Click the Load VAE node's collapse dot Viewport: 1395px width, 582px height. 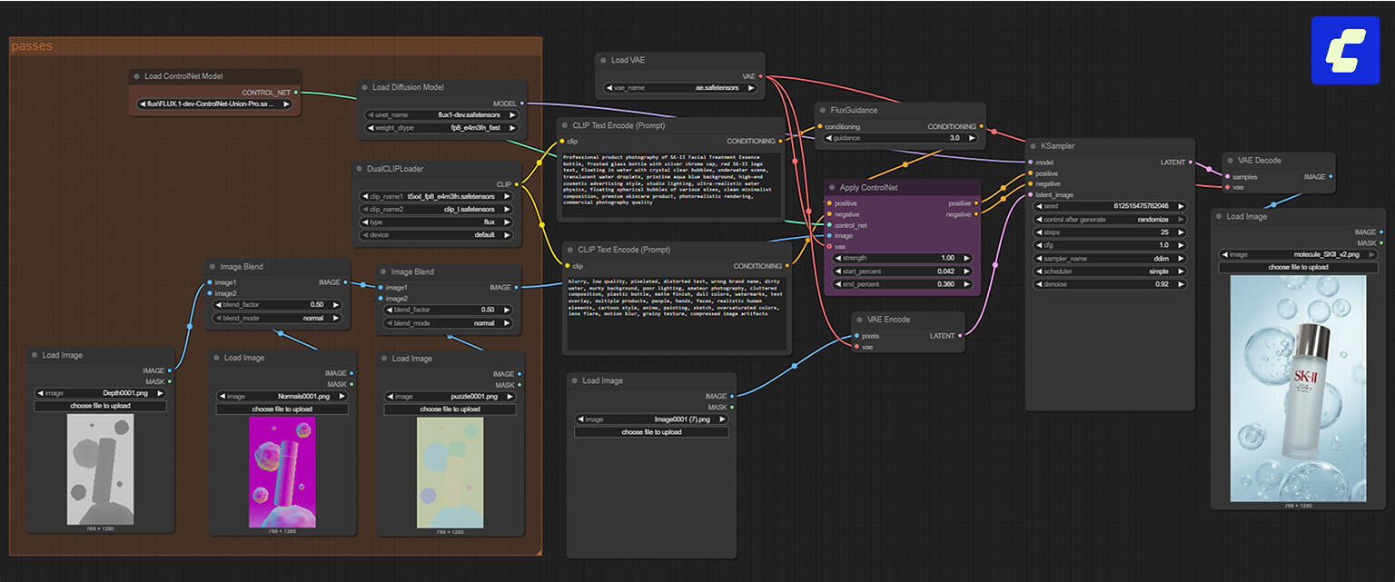click(603, 60)
